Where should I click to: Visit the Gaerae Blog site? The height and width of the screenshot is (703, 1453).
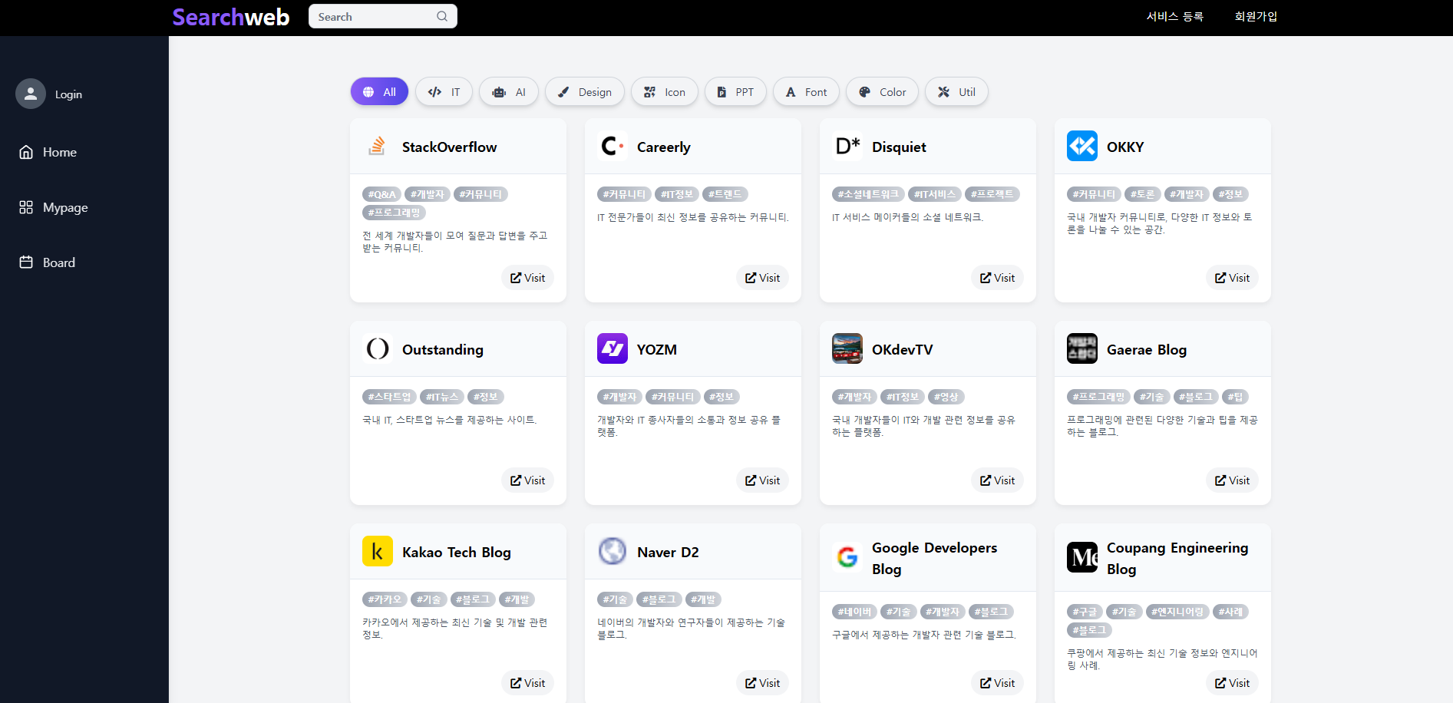pyautogui.click(x=1232, y=480)
